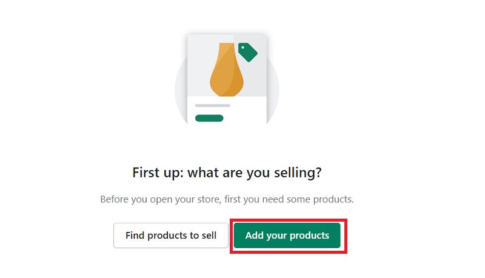Click the white lower section of product card
This screenshot has width=485, height=278.
pos(227,110)
